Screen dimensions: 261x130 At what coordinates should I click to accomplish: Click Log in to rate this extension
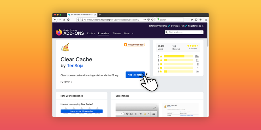81,111
